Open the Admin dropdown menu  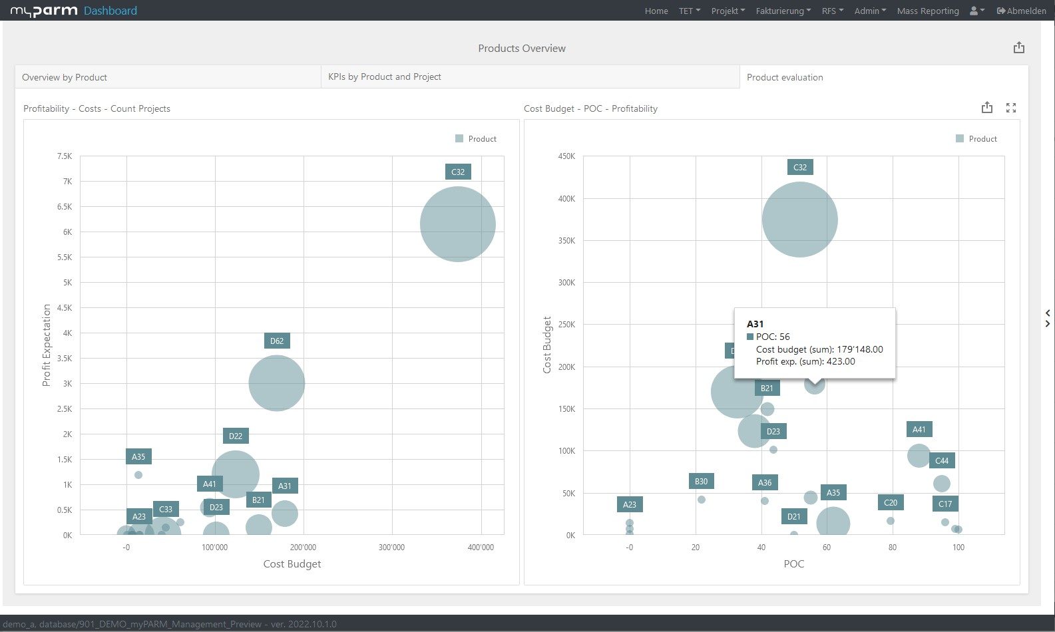[870, 11]
